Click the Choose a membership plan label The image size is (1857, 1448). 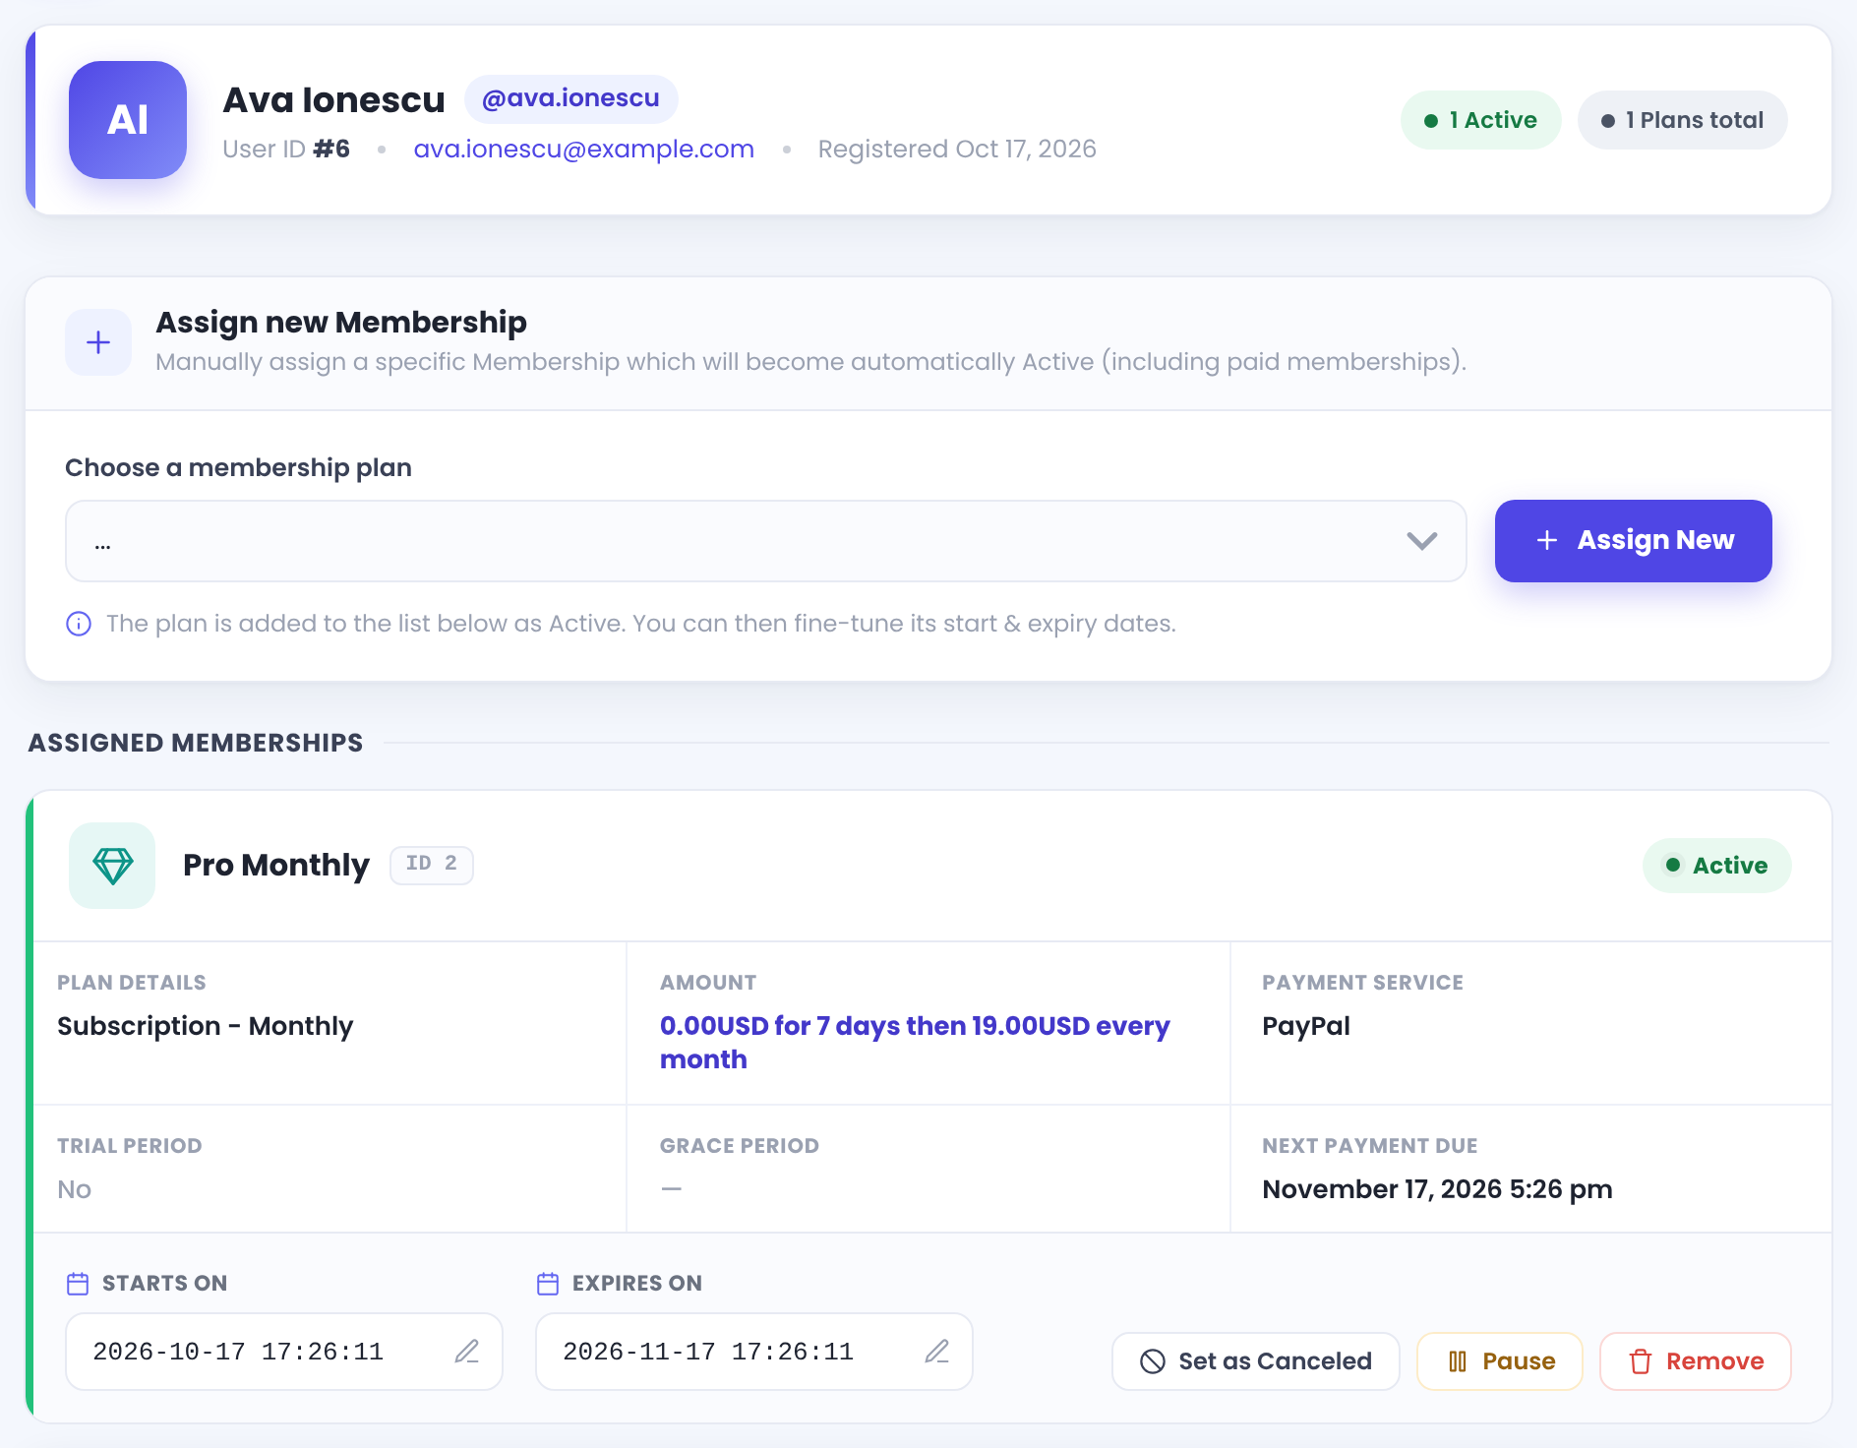coord(238,467)
